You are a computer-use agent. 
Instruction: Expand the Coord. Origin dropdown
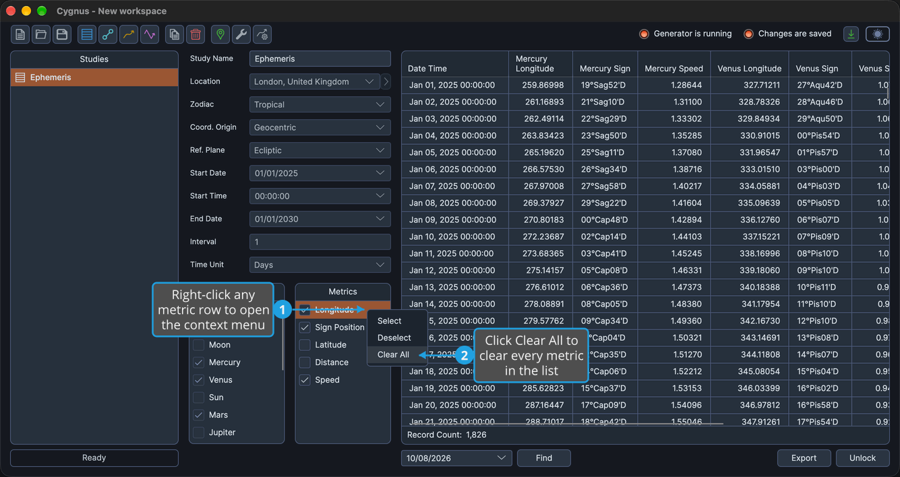[x=320, y=127]
